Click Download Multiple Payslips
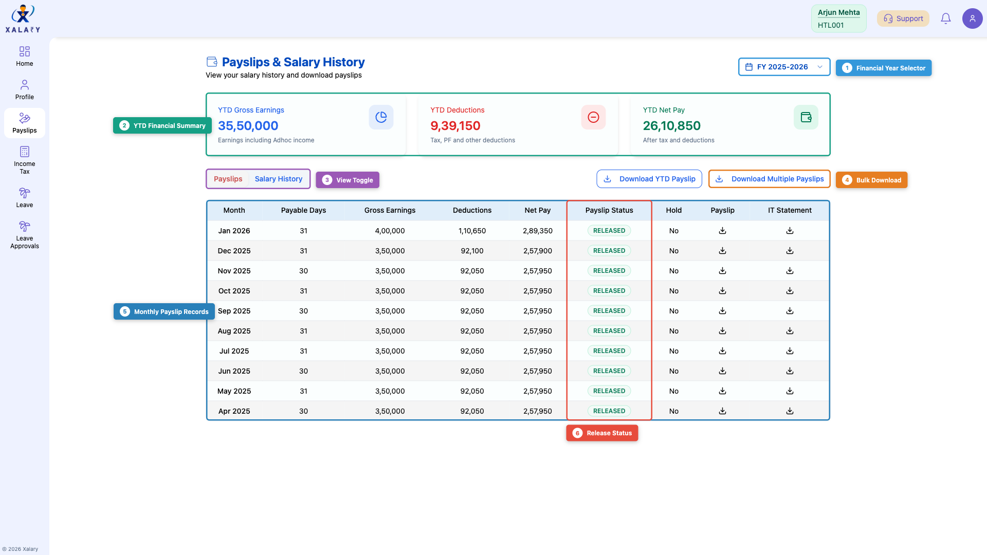The image size is (987, 555). [769, 179]
